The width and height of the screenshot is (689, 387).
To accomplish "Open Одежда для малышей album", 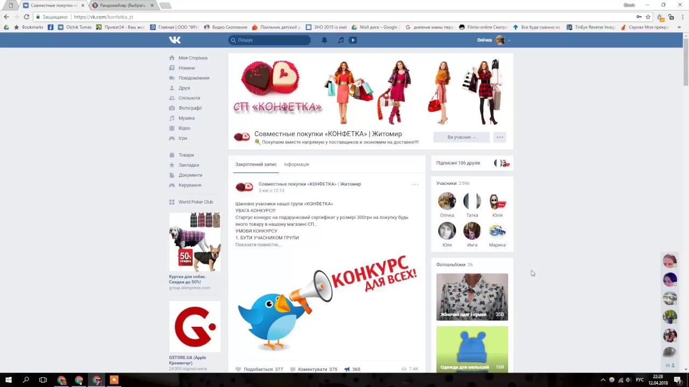I will pyautogui.click(x=472, y=349).
